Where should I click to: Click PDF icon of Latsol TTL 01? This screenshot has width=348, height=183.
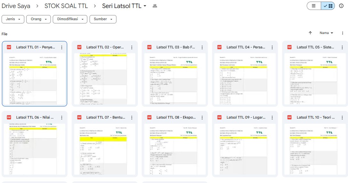tap(9, 47)
